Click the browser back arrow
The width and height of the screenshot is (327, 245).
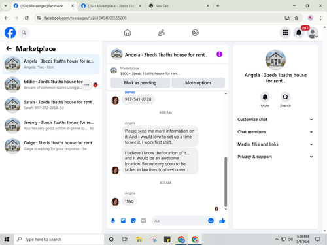pos(7,18)
